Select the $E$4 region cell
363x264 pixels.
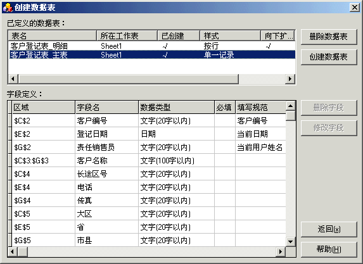point(44,187)
